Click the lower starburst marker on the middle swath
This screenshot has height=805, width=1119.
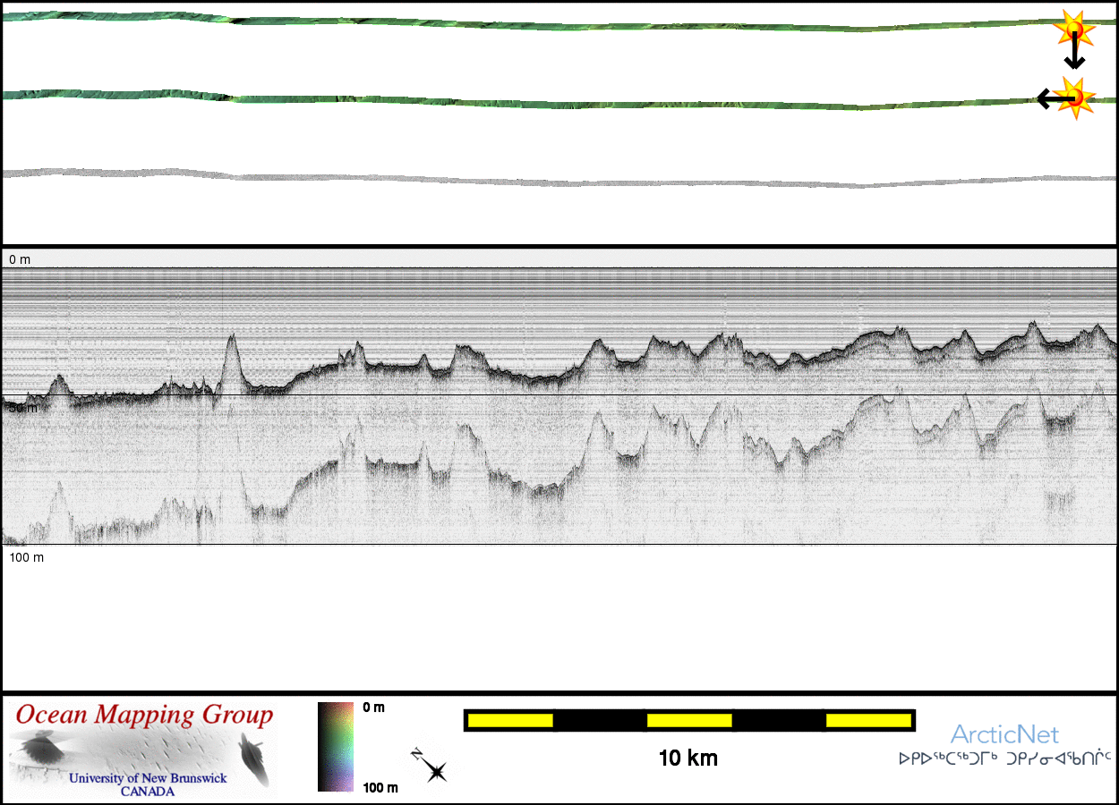click(x=1073, y=97)
